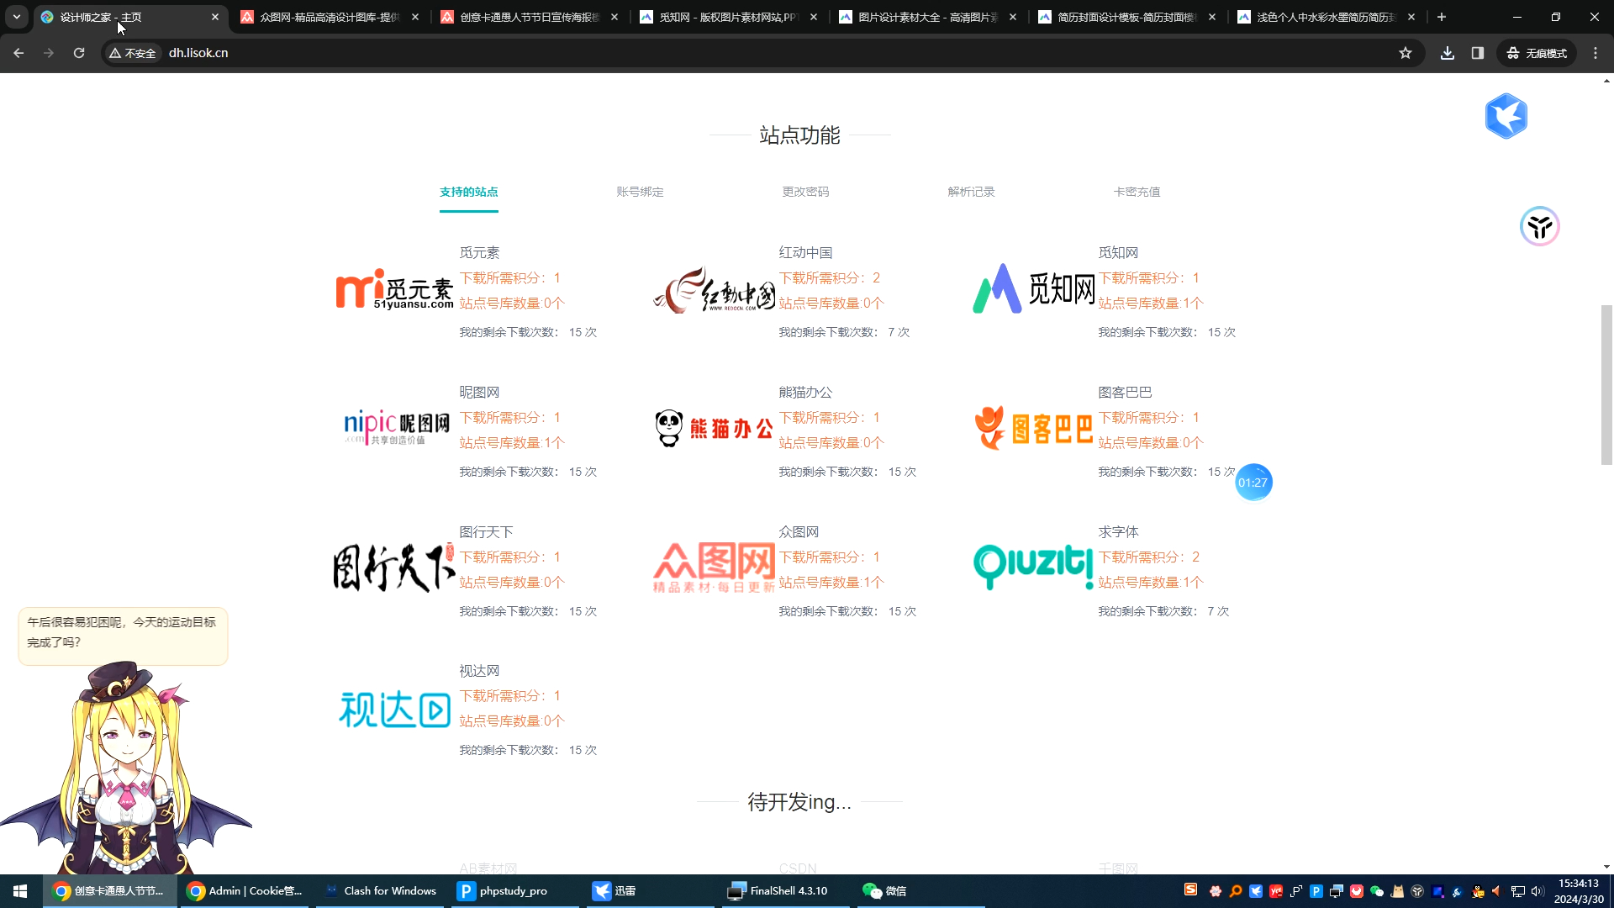Click the page vertical scrollbar thumb
Image resolution: width=1614 pixels, height=908 pixels.
click(1606, 384)
